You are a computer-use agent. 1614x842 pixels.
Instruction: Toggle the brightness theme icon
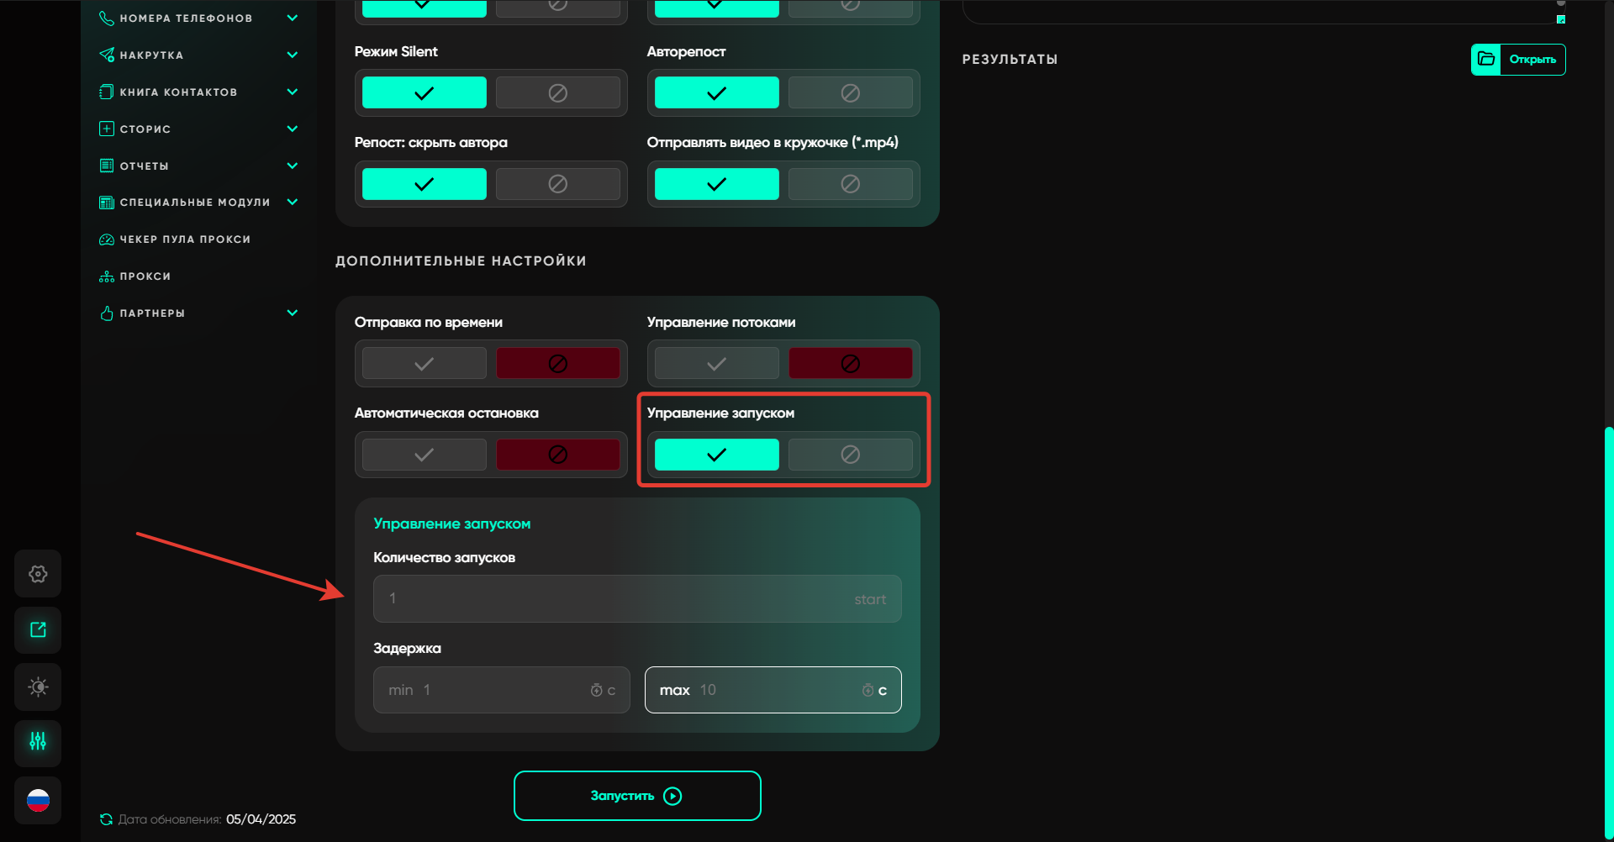38,687
